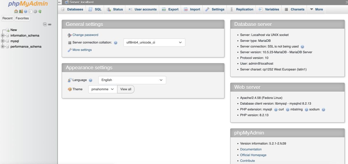This screenshot has width=348, height=164.
Task: Click help icon beside Language label
Action: pyautogui.click(x=90, y=80)
